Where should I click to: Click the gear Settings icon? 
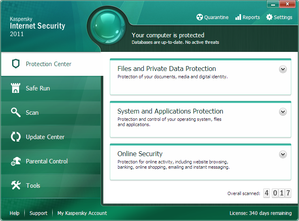pyautogui.click(x=269, y=17)
